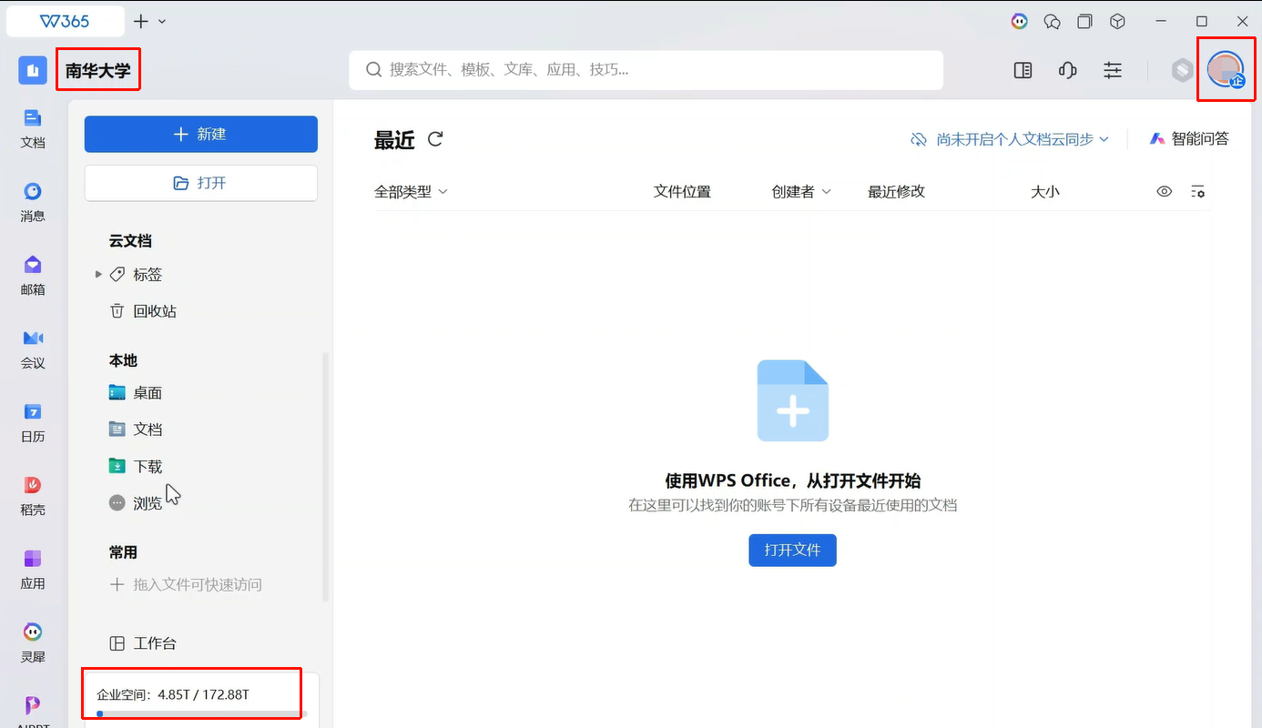Image resolution: width=1262 pixels, height=728 pixels.
Task: Sort by 大小 column header
Action: coord(1044,191)
